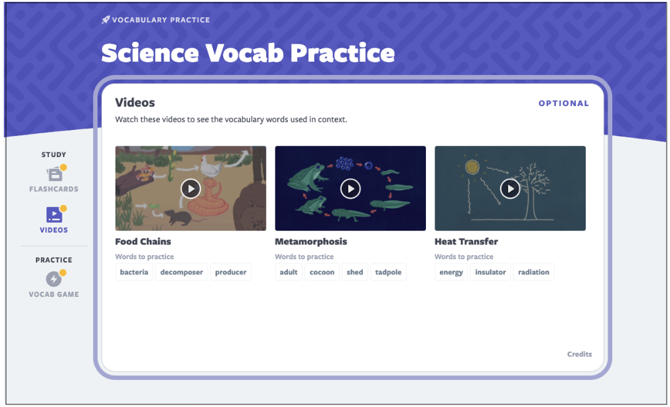Open the Flashcards study icon
Image resolution: width=670 pixels, height=407 pixels.
(x=54, y=174)
